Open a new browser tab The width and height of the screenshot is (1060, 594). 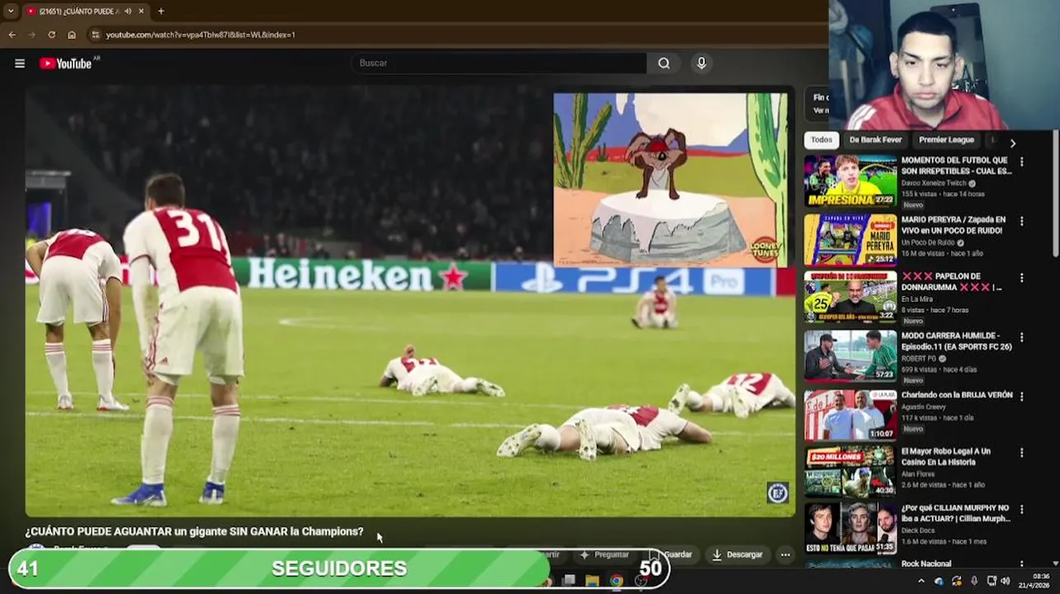[x=161, y=12]
